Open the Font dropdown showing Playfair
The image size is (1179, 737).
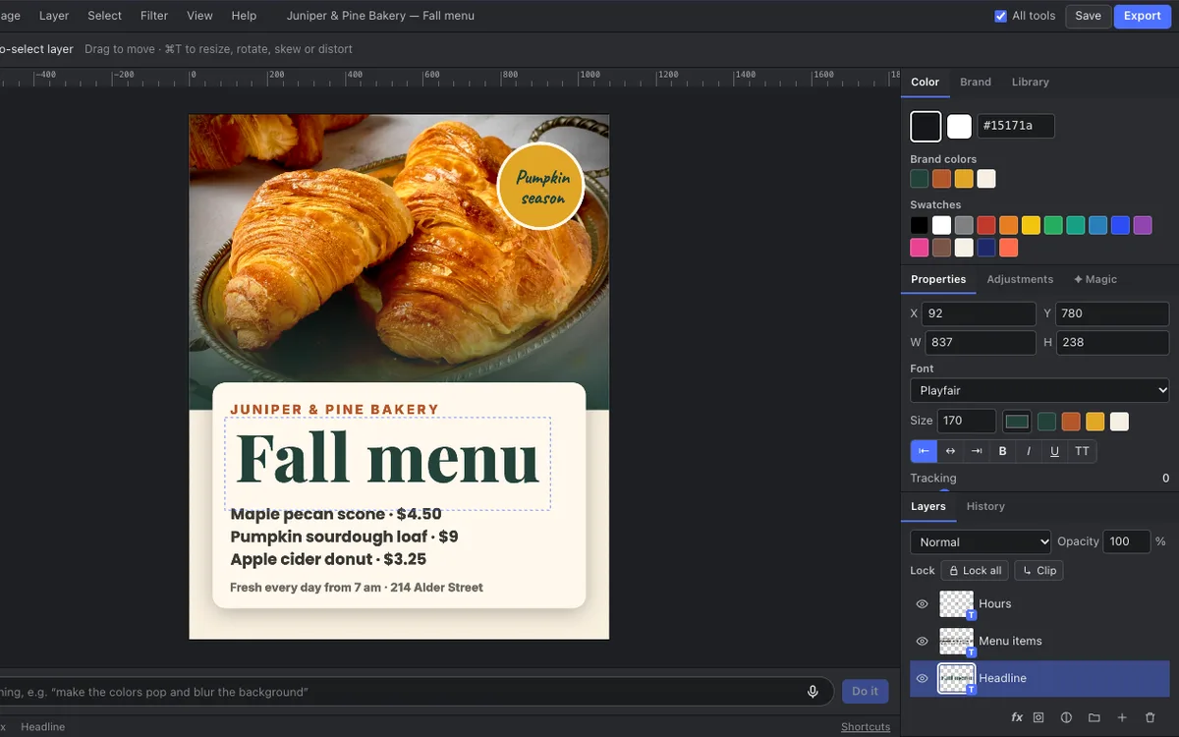click(1039, 390)
